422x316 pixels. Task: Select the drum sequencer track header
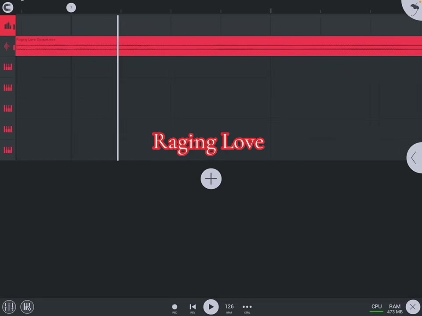tap(8, 25)
